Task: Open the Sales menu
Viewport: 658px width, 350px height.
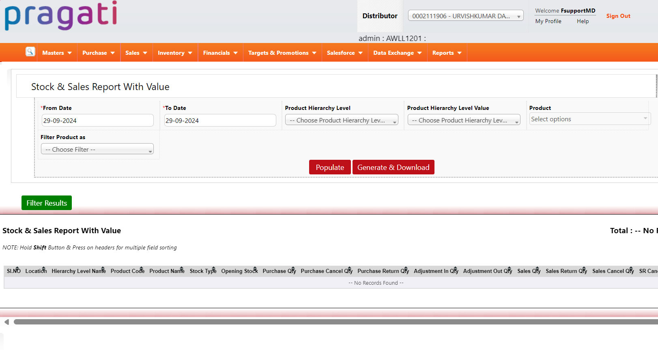Action: (x=136, y=53)
